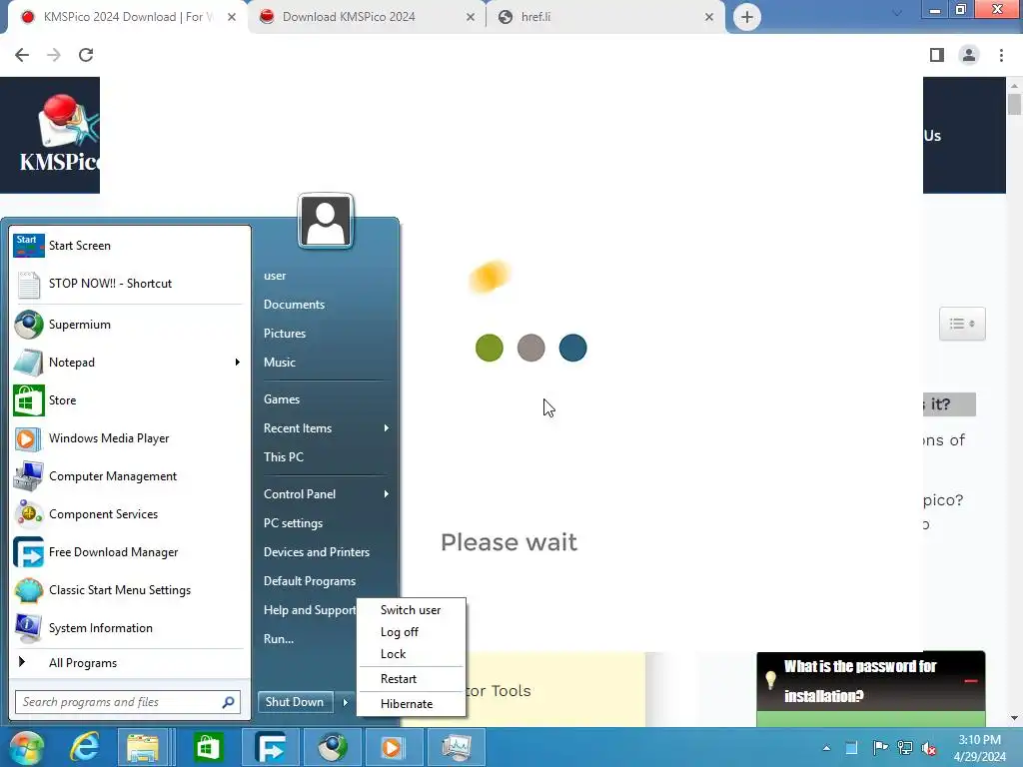The height and width of the screenshot is (767, 1023).
Task: Open Internet Explorer from the taskbar
Action: click(85, 747)
